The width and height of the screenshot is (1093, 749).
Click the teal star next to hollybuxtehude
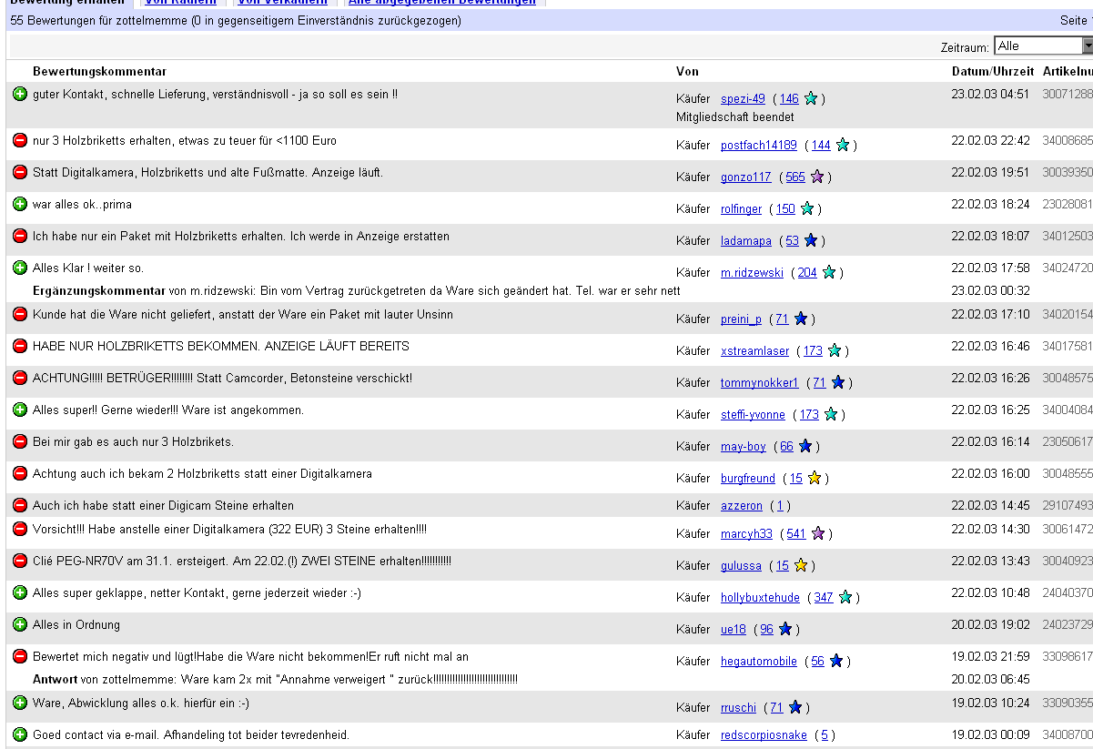(845, 597)
